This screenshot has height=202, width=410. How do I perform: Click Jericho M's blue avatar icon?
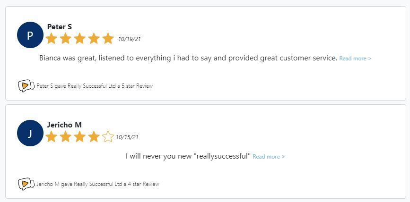(30, 133)
